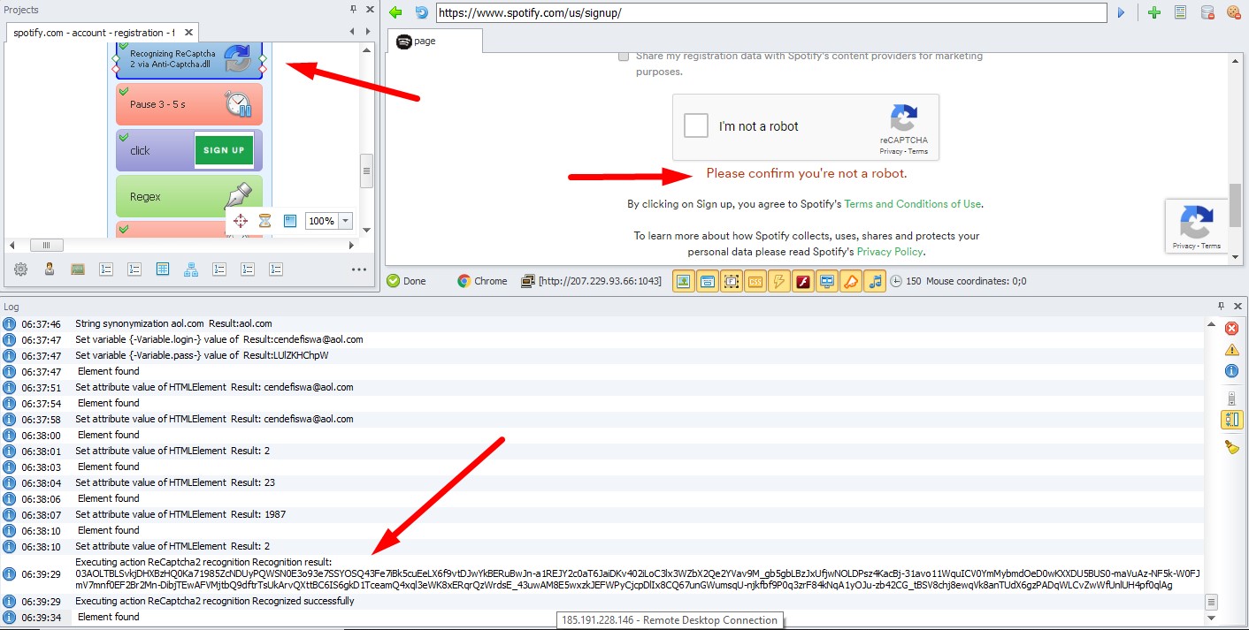The width and height of the screenshot is (1249, 630).
Task: Open the network hierarchy icon in project toolbar
Action: tap(191, 269)
